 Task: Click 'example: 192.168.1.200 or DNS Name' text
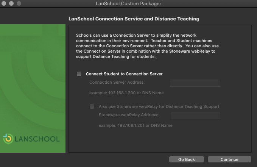tap(126, 93)
